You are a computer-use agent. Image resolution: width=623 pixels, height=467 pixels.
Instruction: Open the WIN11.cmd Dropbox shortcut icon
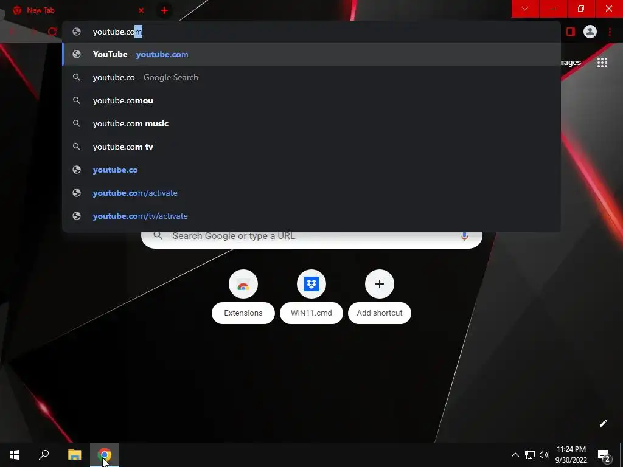pos(311,284)
